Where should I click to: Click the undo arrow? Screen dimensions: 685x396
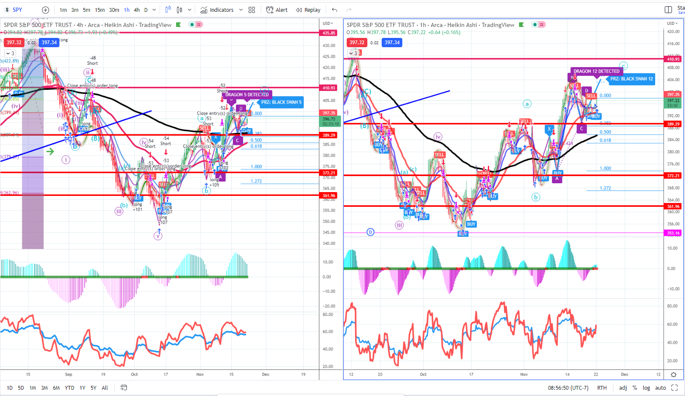click(x=334, y=10)
